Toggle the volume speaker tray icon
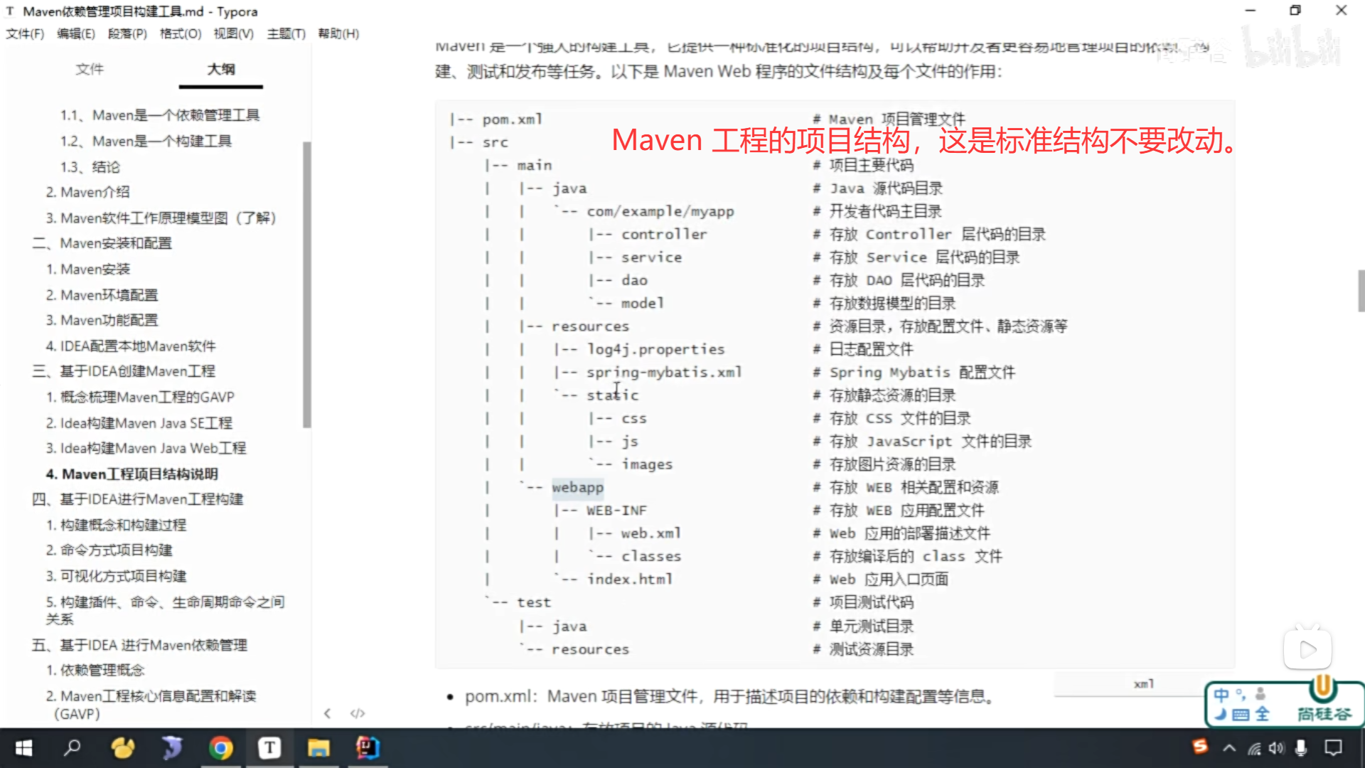The image size is (1365, 768). click(1277, 748)
